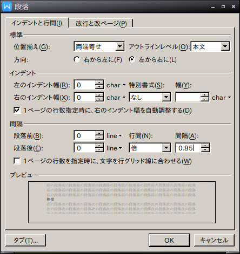
Task: Click the キャンセル button
Action: (214, 240)
